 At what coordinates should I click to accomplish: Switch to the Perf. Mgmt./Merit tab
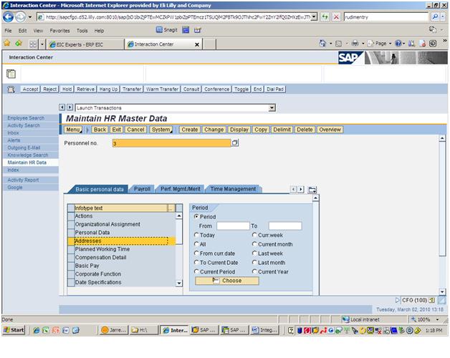click(x=181, y=189)
